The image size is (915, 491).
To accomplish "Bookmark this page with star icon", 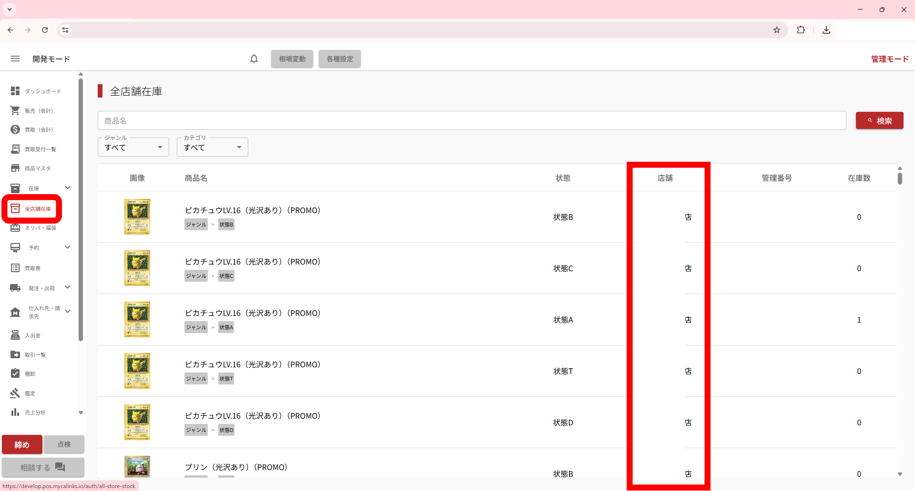I will pos(777,30).
